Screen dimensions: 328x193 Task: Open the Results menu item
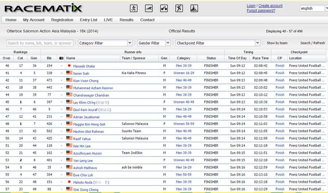coord(127,20)
